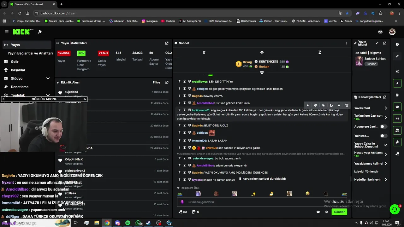
Task: Pin the hovered luciiberenn11 message
Action: click(x=339, y=105)
